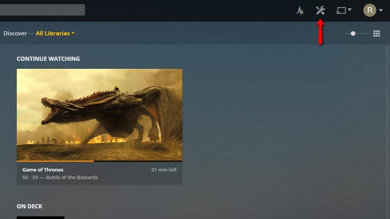Open the On Deck dark thumbnail
This screenshot has height=219, width=390.
pyautogui.click(x=40, y=217)
